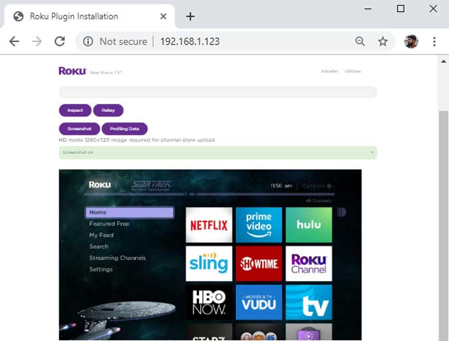The width and height of the screenshot is (449, 341).
Task: Select Settings in the Roku menu
Action: coord(101,269)
